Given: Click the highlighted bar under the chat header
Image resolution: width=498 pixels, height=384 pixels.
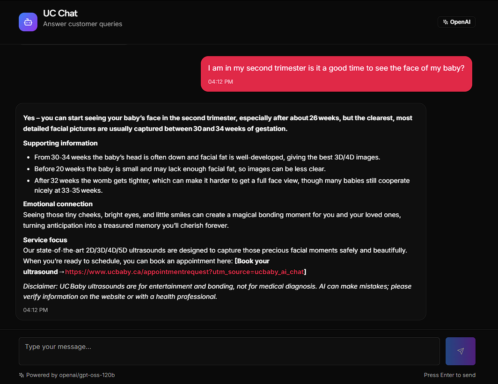Looking at the screenshot, I should click(73, 44).
